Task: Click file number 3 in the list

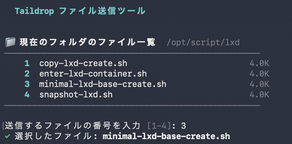Action: click(27, 84)
